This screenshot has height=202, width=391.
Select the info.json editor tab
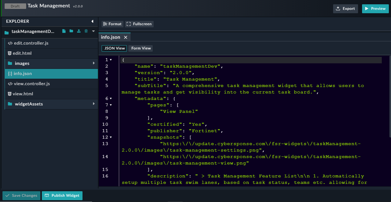coord(111,37)
